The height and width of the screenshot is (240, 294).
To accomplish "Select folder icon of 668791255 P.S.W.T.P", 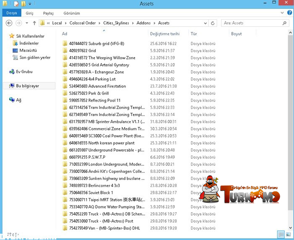I will coord(65,157).
